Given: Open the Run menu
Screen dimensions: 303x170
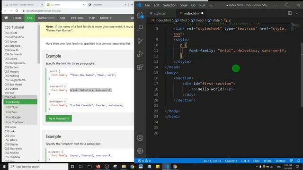Looking at the screenshot, I should (202, 5).
